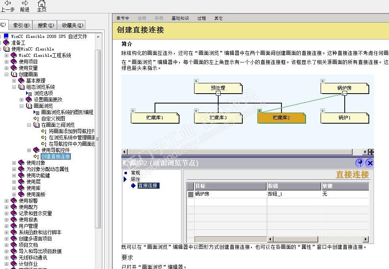Collapse the 组态浏览系统 tree node

pos(14,87)
